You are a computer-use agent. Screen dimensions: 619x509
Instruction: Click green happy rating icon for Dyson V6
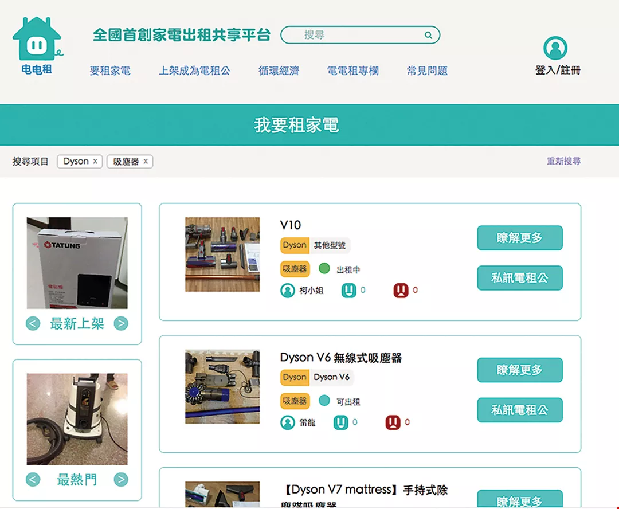click(x=341, y=423)
